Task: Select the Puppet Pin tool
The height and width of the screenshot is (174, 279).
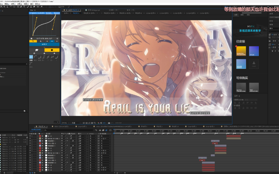Action: (41, 7)
